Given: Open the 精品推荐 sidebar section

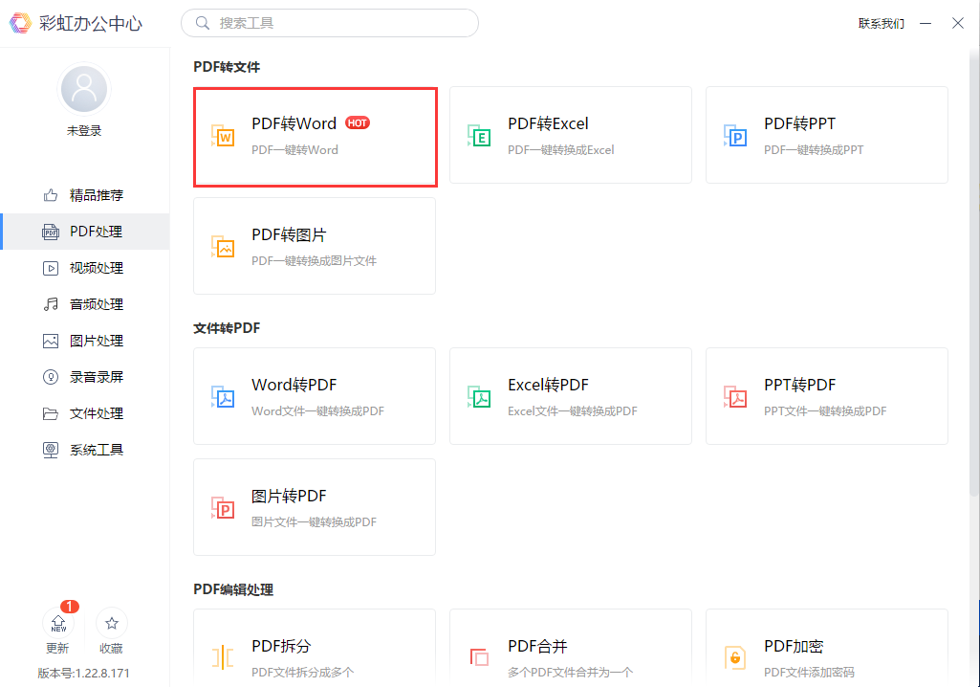Looking at the screenshot, I should point(85,195).
